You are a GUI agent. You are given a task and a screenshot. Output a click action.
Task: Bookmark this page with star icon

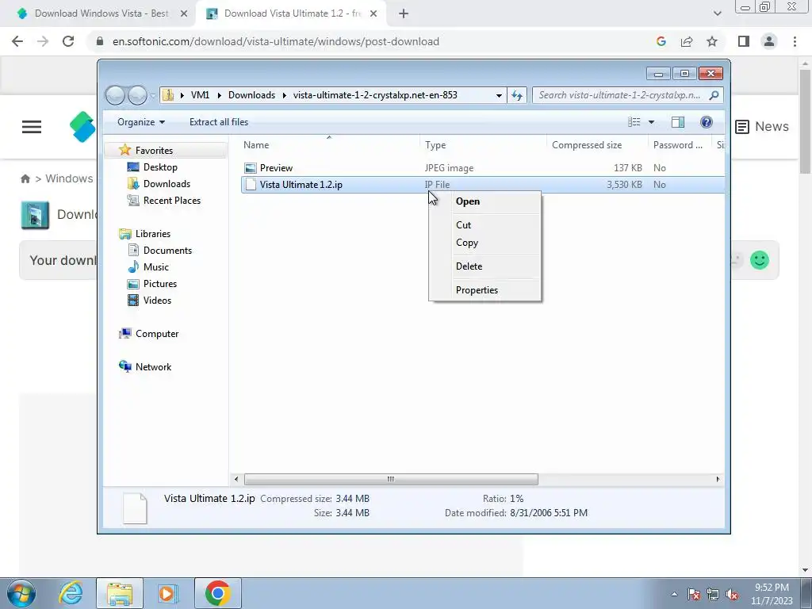[x=713, y=41]
